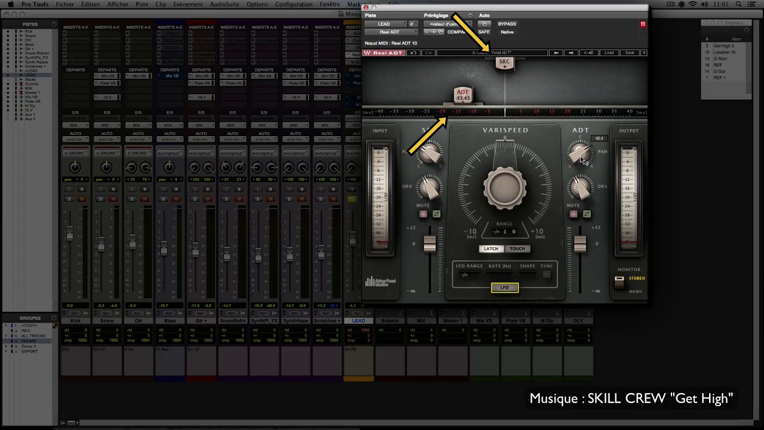Load previous preset with left arrow button

pos(556,53)
